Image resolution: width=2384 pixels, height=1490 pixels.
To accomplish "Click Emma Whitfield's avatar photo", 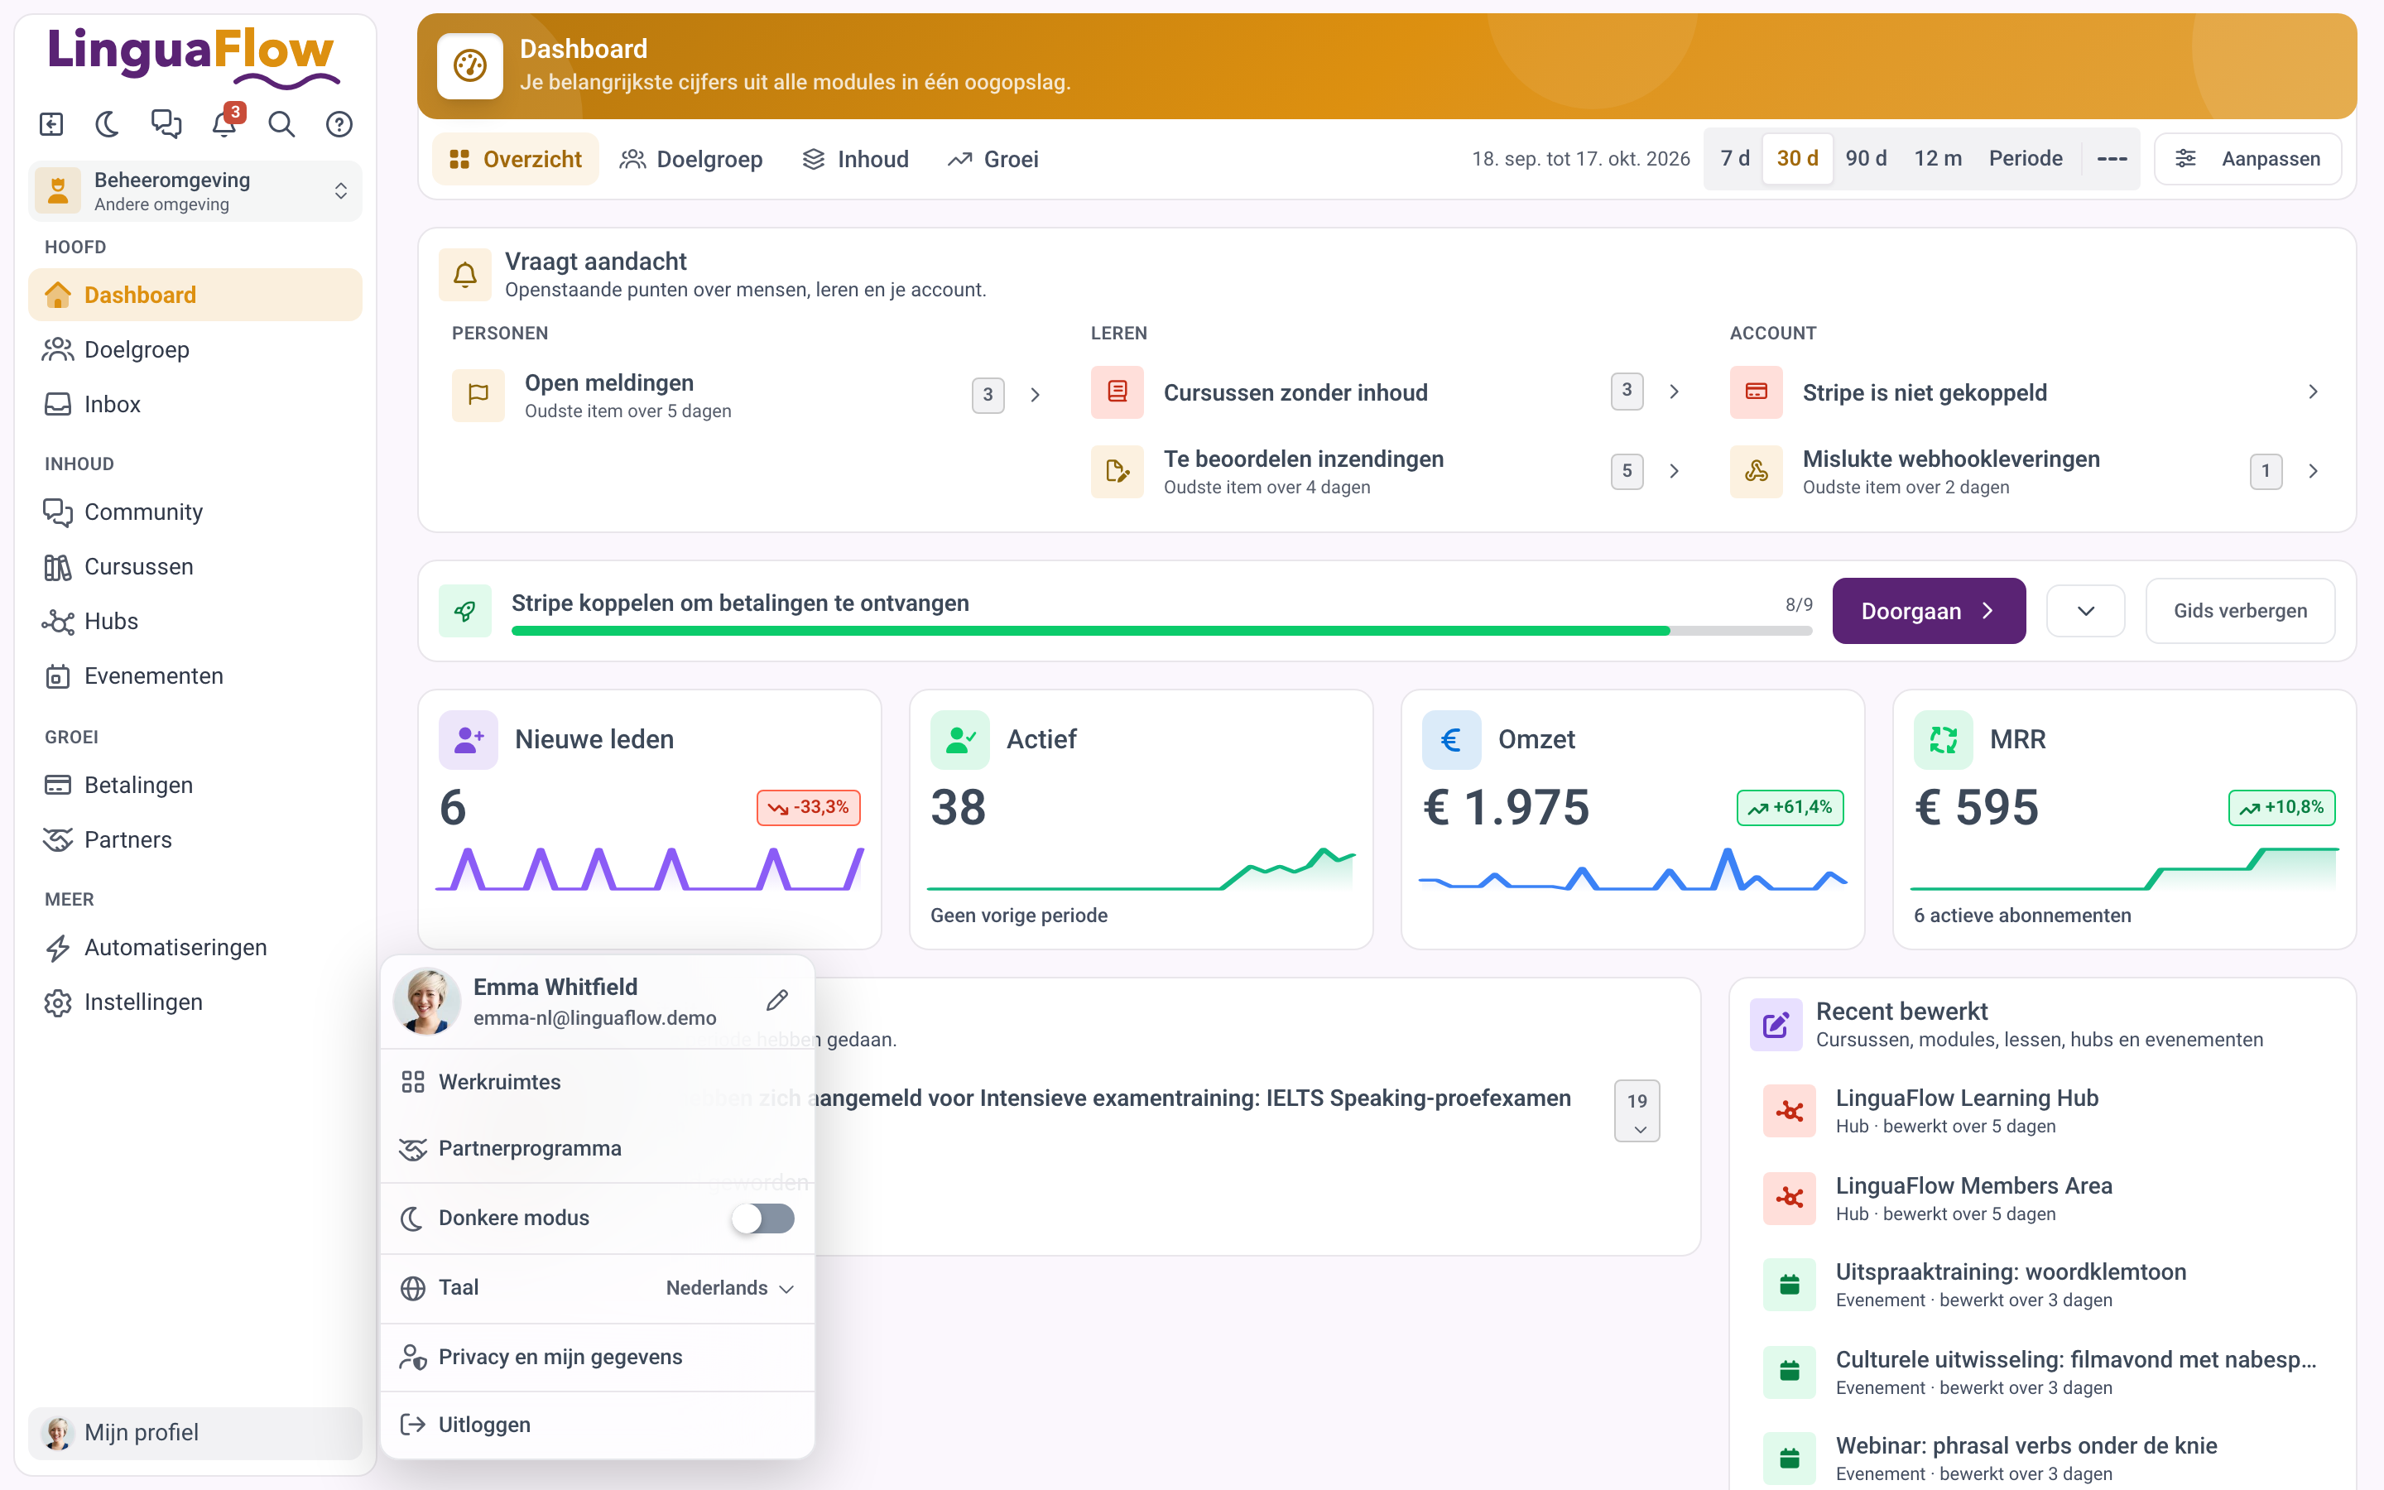I will (x=426, y=1002).
